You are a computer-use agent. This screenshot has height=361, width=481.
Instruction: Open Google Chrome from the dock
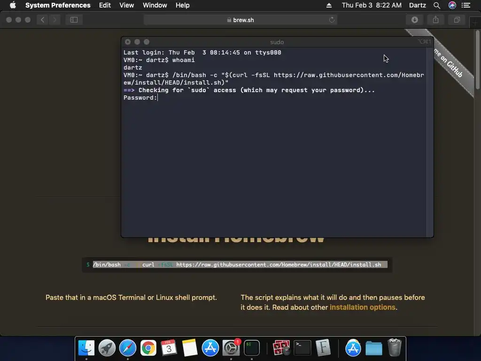click(148, 348)
